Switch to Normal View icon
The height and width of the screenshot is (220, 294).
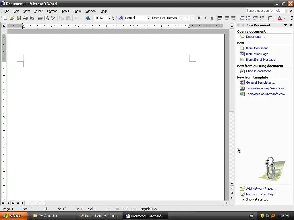point(3,203)
